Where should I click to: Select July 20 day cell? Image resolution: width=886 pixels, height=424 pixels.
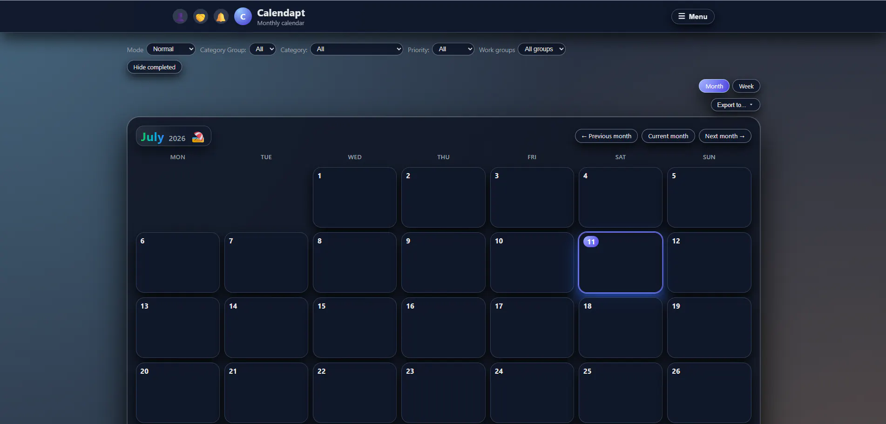tap(178, 393)
